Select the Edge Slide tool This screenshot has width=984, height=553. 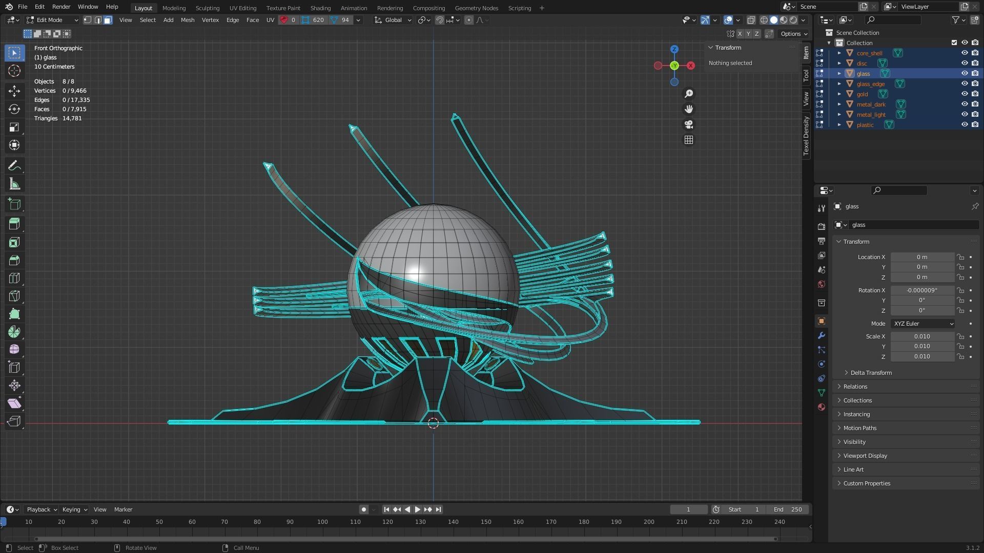(14, 368)
